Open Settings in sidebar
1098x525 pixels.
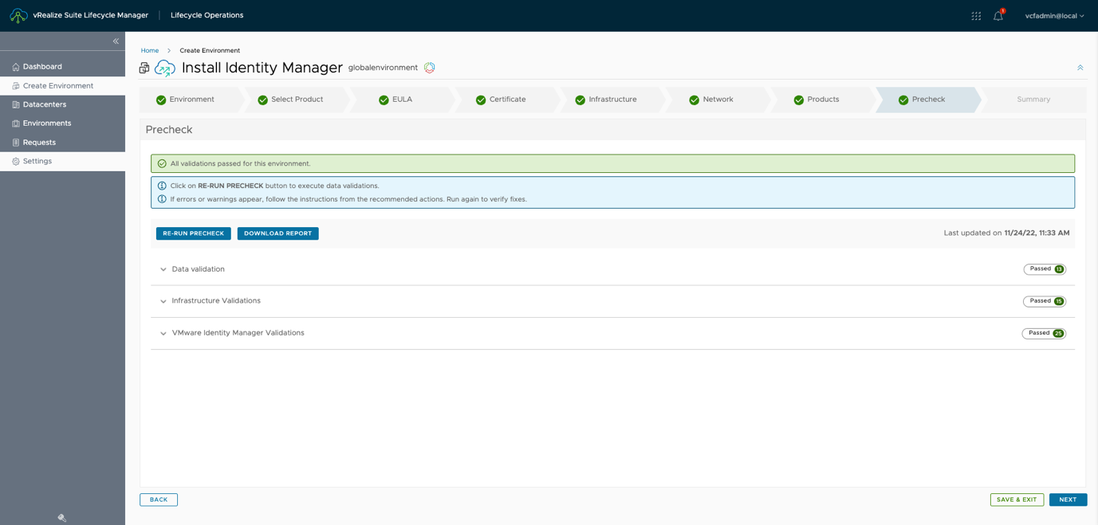62,161
